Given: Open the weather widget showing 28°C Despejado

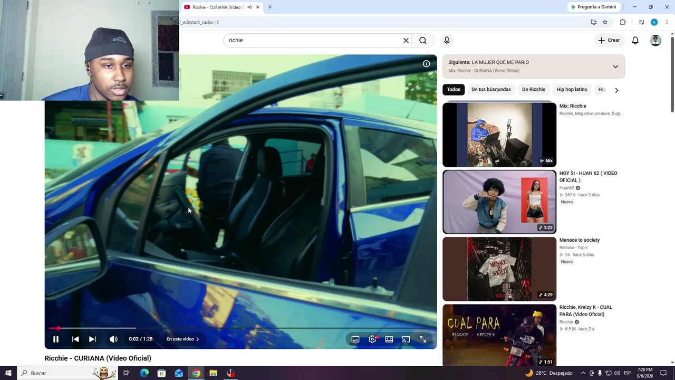Looking at the screenshot, I should (x=548, y=373).
